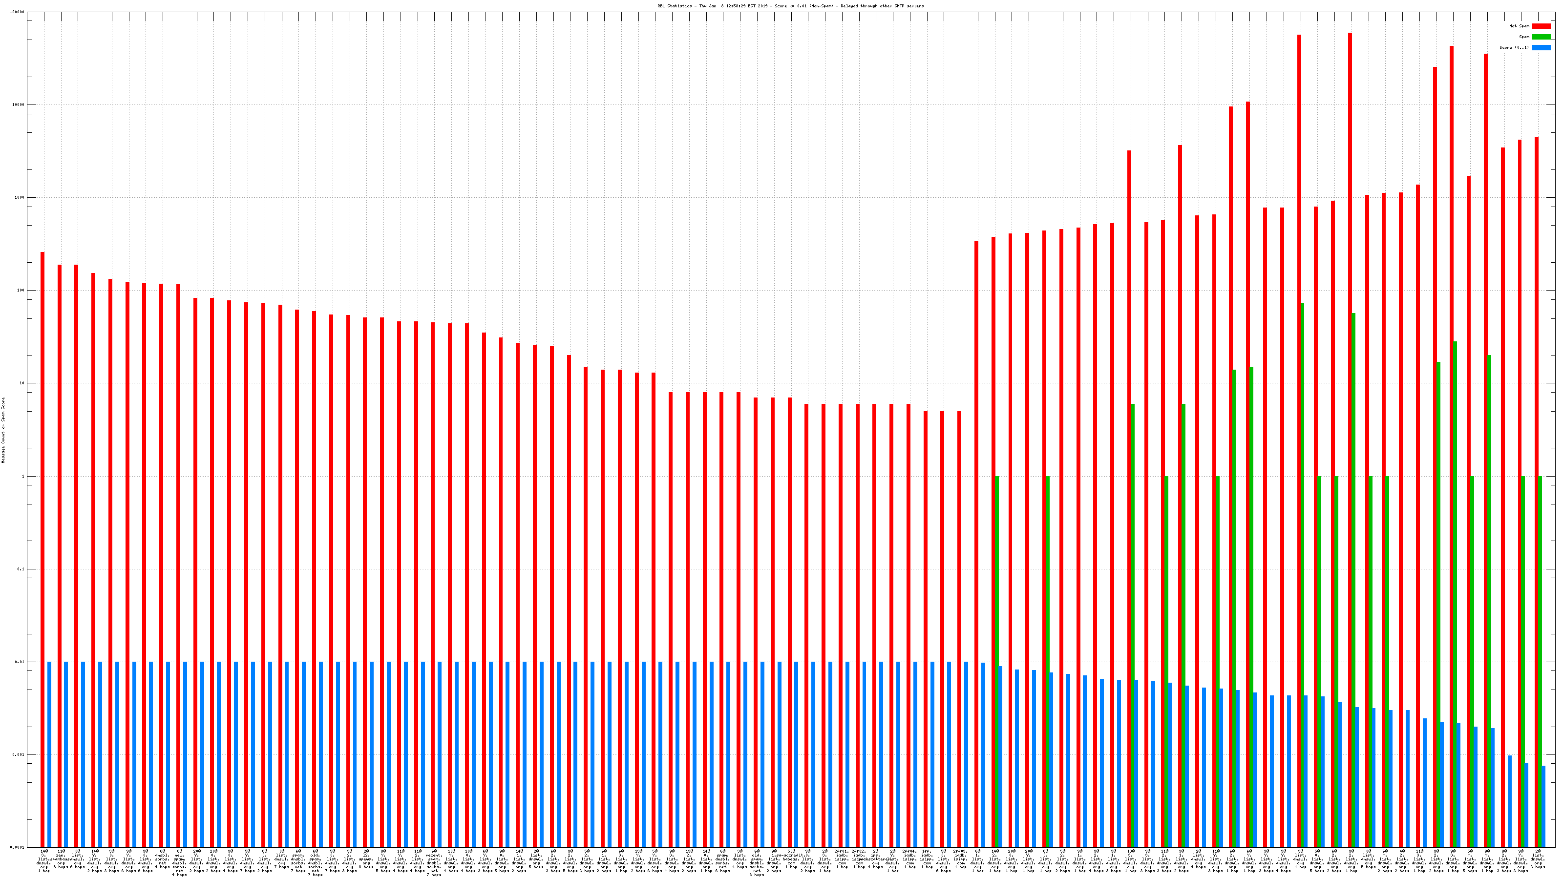This screenshot has width=1563, height=879.
Task: Click the blue Score (0..1) legend swatch
Action: click(x=1541, y=47)
